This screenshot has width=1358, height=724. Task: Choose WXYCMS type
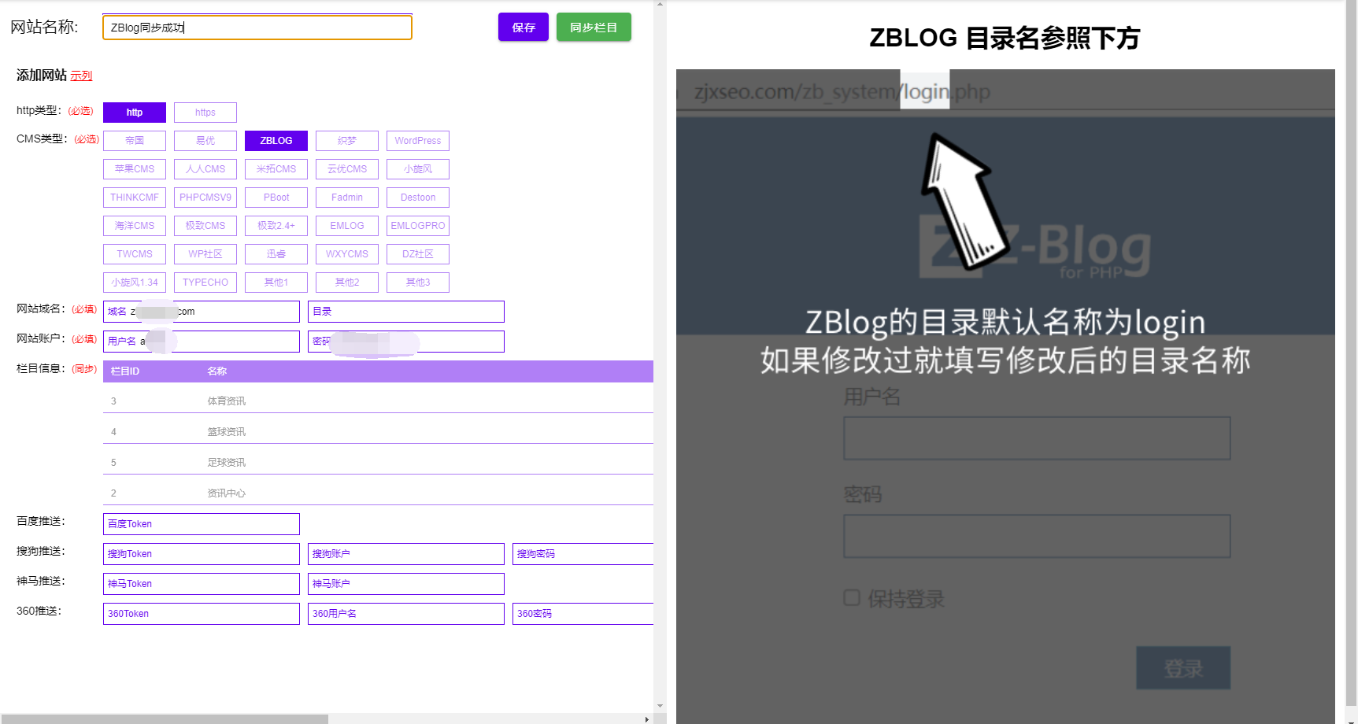click(x=347, y=254)
